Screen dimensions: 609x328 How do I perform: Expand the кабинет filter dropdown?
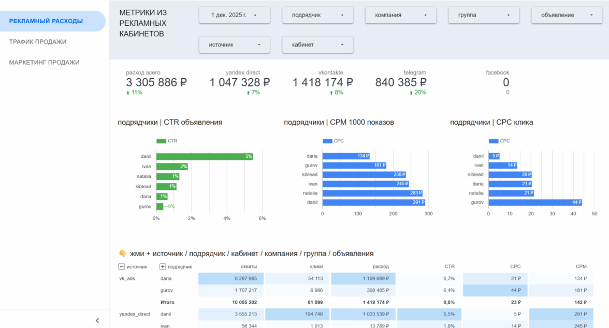317,44
